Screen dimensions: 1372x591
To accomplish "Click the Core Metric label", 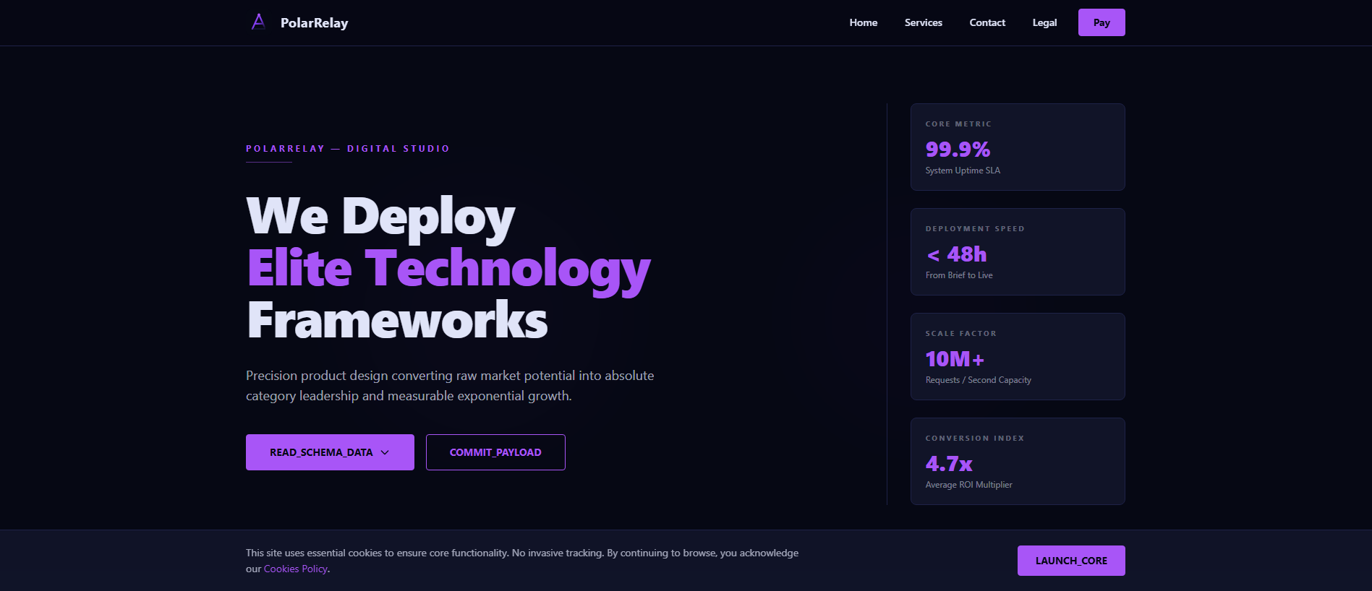I will click(958, 124).
